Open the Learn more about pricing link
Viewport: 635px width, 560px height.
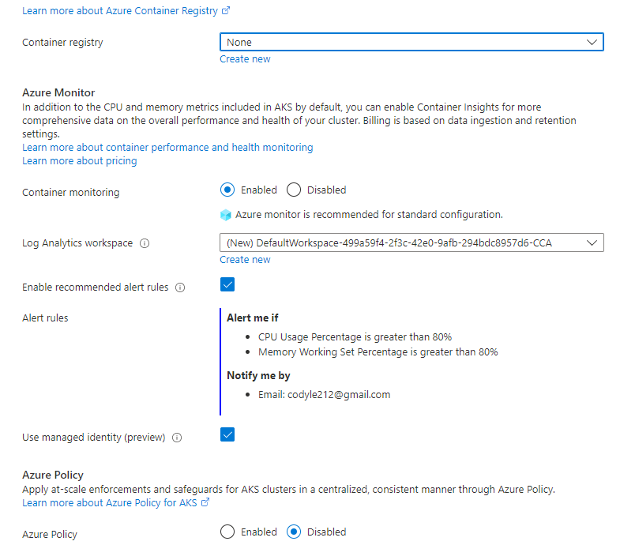[80, 161]
